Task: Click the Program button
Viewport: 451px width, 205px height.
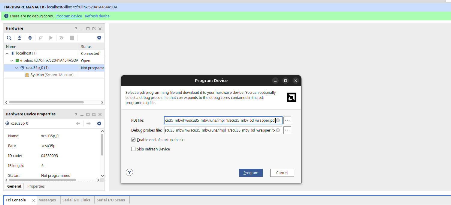Action: coord(251,173)
